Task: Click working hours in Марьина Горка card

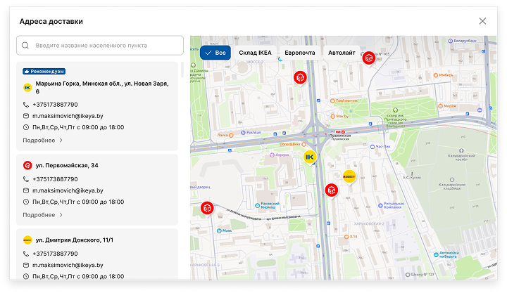Action: point(78,127)
